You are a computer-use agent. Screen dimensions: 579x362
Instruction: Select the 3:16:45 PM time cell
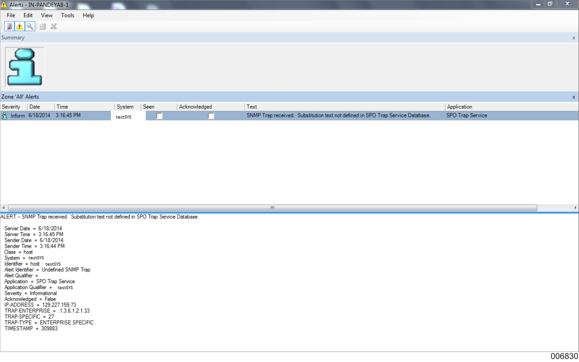coord(68,115)
